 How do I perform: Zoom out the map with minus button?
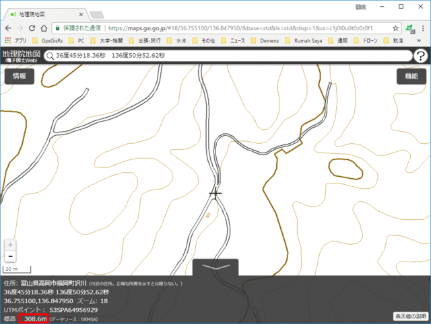[10, 256]
